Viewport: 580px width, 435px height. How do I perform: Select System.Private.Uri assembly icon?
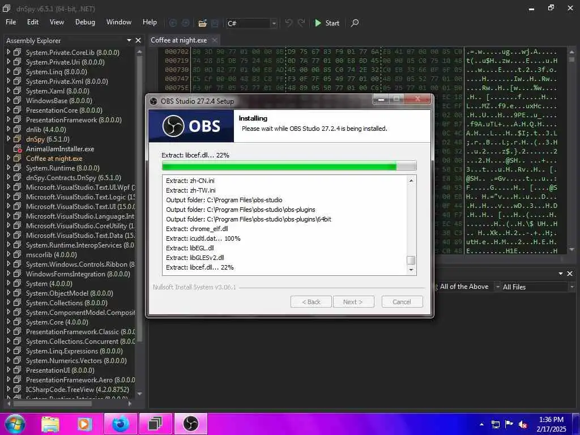point(18,62)
